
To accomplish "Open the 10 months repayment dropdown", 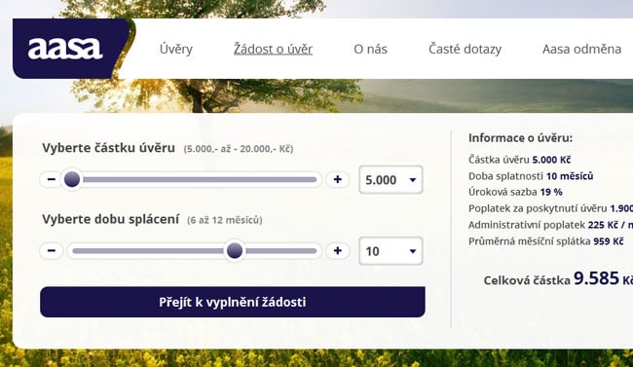I will 391,251.
